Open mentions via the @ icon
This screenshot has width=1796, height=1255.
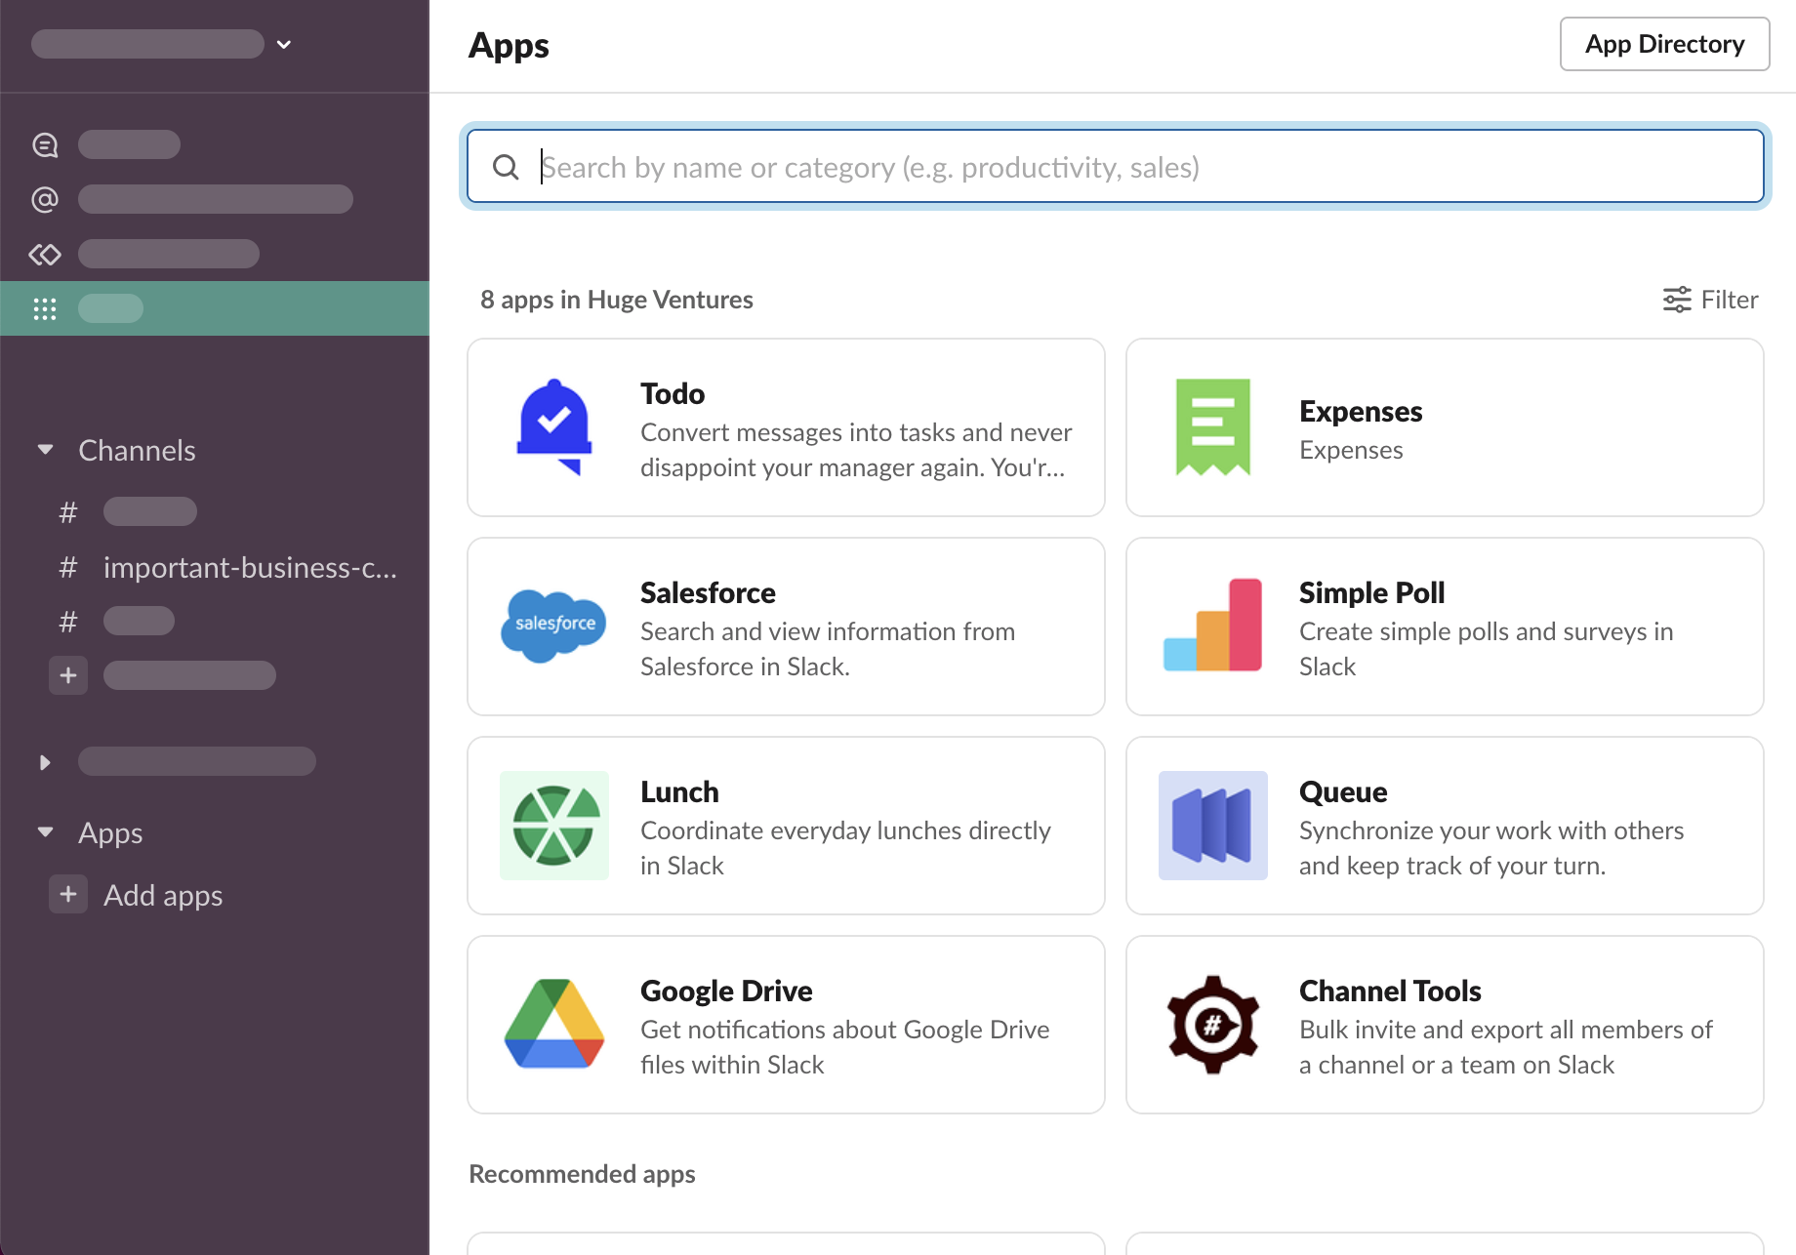click(45, 199)
